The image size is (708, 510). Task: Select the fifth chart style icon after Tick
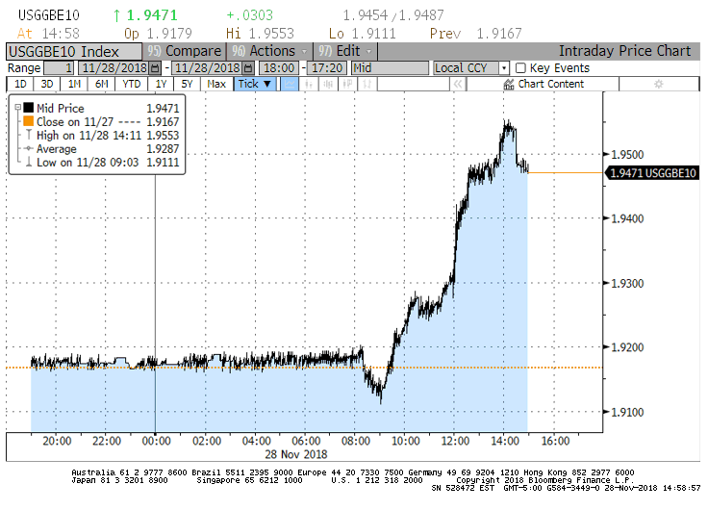367,84
